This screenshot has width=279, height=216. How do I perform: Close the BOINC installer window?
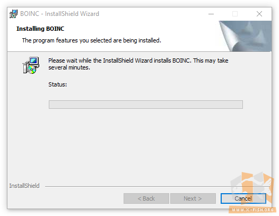coord(259,14)
